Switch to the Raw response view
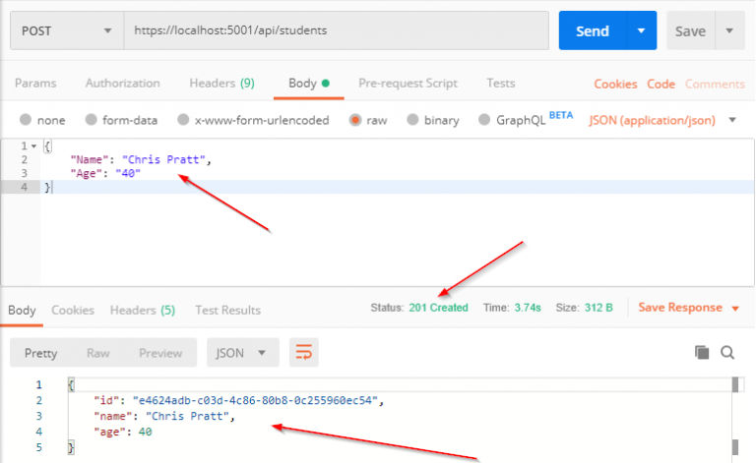 click(x=97, y=353)
